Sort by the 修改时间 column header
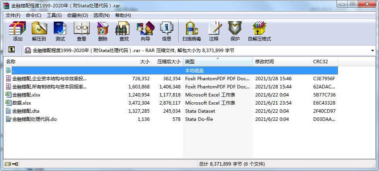The height and width of the screenshot is (171, 379). 282,61
